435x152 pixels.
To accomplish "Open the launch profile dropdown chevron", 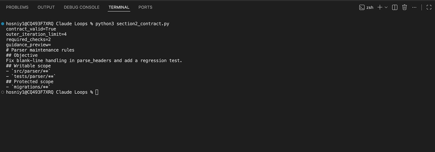I will point(386,7).
